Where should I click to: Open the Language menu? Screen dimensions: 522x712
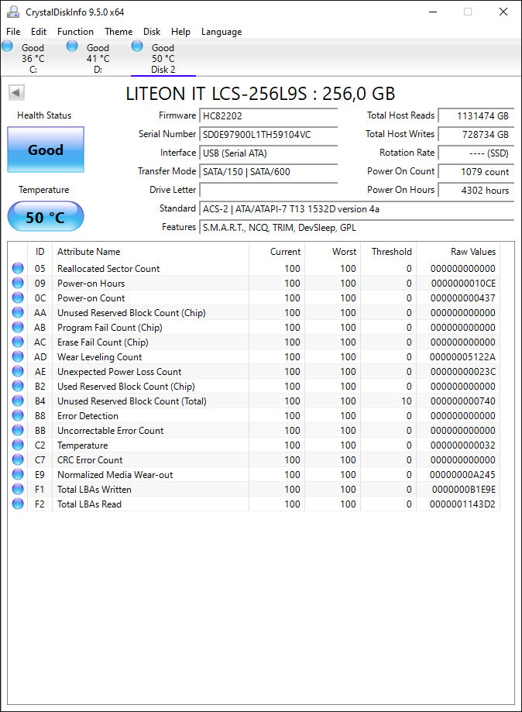point(222,32)
